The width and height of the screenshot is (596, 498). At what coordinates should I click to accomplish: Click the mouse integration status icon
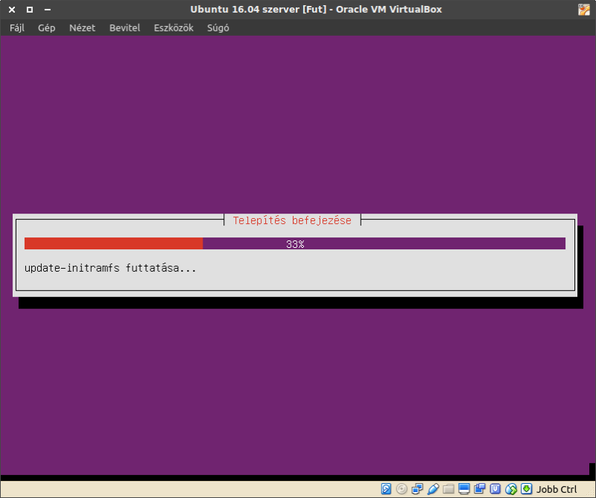point(510,488)
